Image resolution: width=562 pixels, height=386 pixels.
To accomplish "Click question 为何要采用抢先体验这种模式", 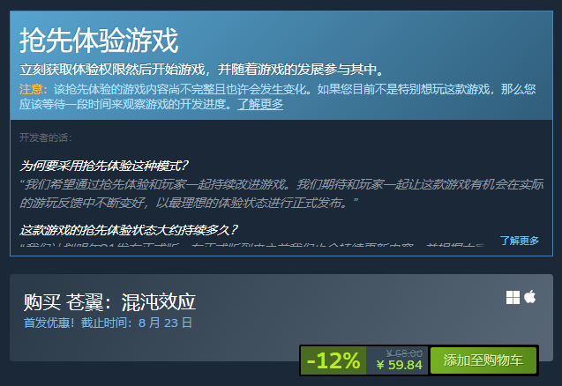I will [x=103, y=166].
